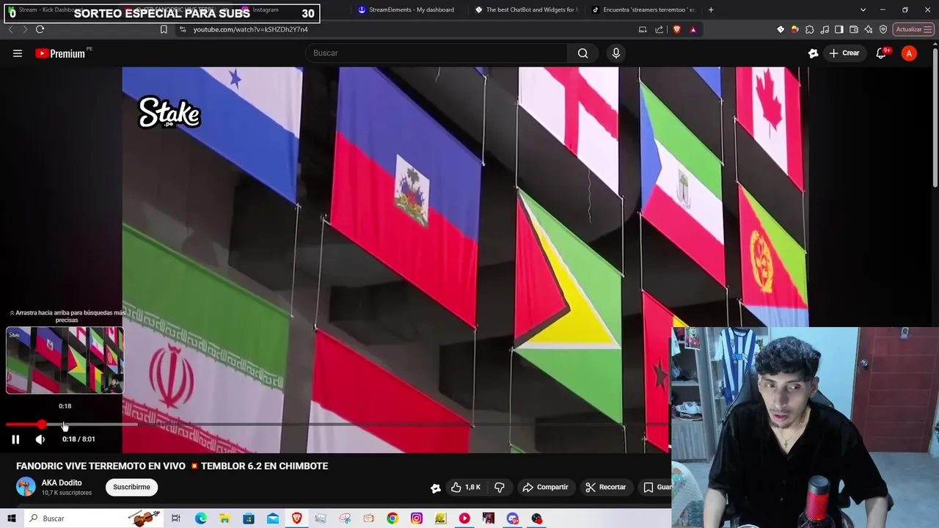Open YouTube notifications bell
This screenshot has width=939, height=528.
click(x=881, y=53)
